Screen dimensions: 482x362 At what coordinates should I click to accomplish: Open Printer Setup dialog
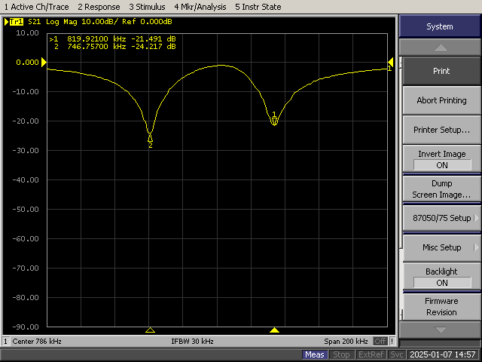(x=441, y=130)
